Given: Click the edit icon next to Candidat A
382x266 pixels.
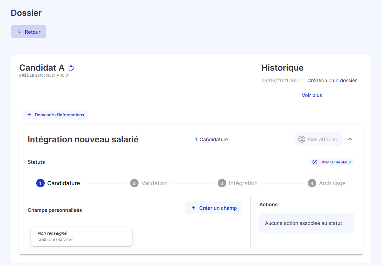Looking at the screenshot, I should [71, 68].
